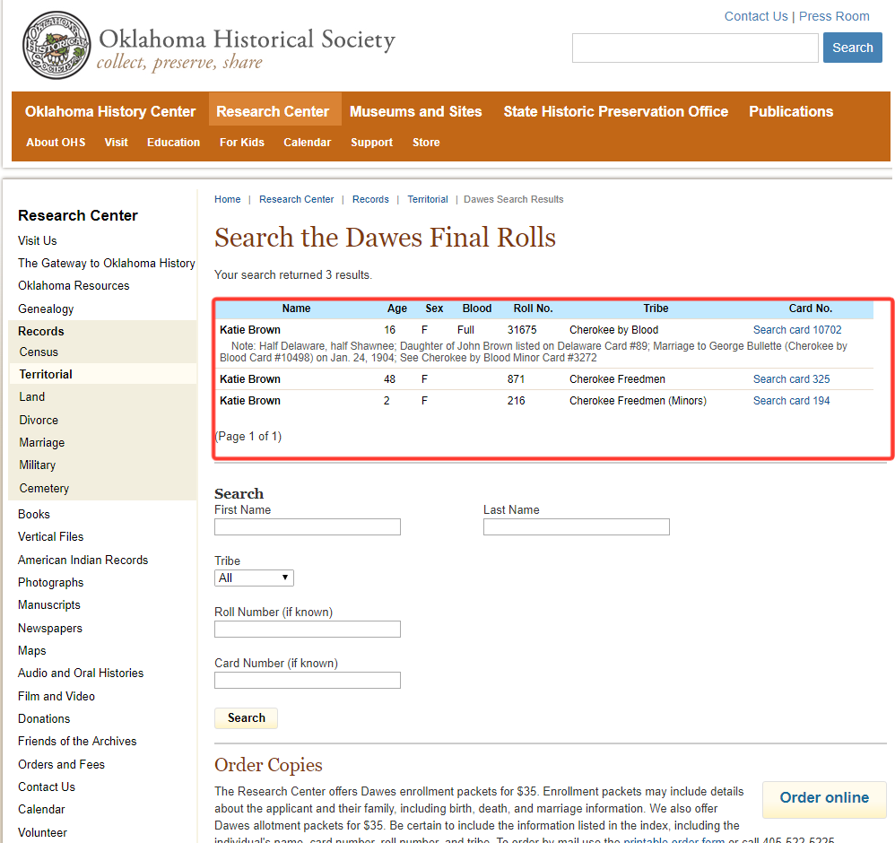This screenshot has height=843, width=895.
Task: Open the Tribe dropdown set to All
Action: click(x=254, y=578)
